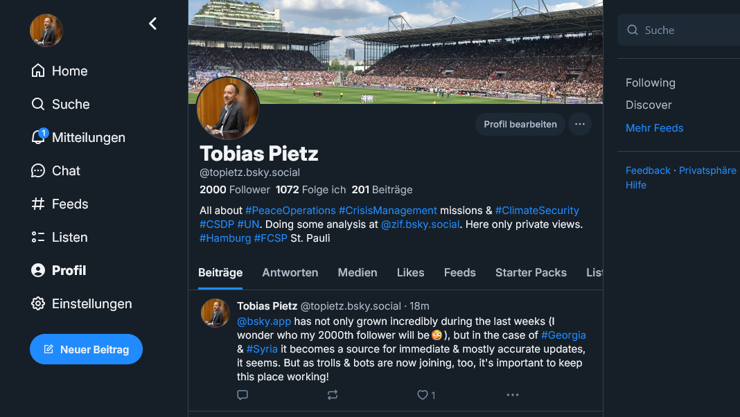Click the repost icon under the post

click(333, 395)
